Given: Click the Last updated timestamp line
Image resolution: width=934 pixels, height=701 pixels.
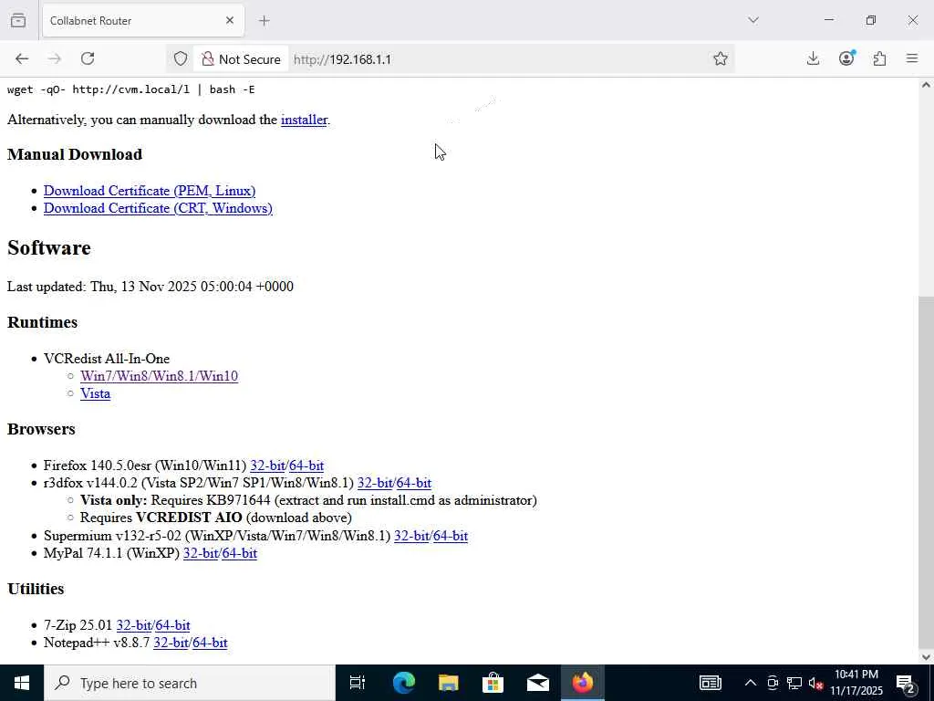Looking at the screenshot, I should 150,287.
